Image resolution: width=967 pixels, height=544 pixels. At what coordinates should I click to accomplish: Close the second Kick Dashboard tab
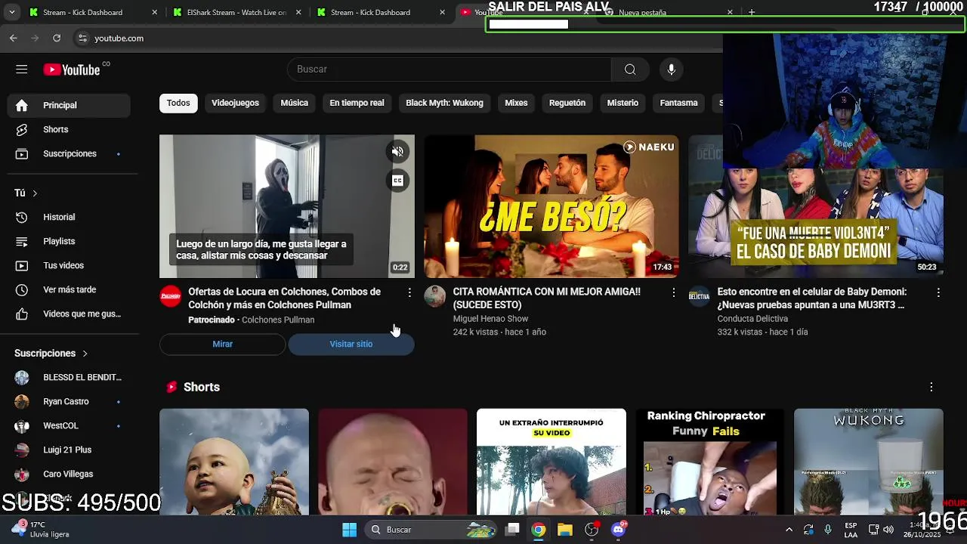[x=443, y=12]
